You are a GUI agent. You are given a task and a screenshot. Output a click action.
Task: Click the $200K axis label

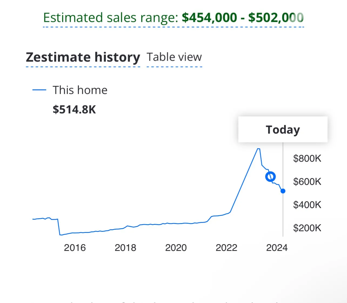tap(307, 228)
